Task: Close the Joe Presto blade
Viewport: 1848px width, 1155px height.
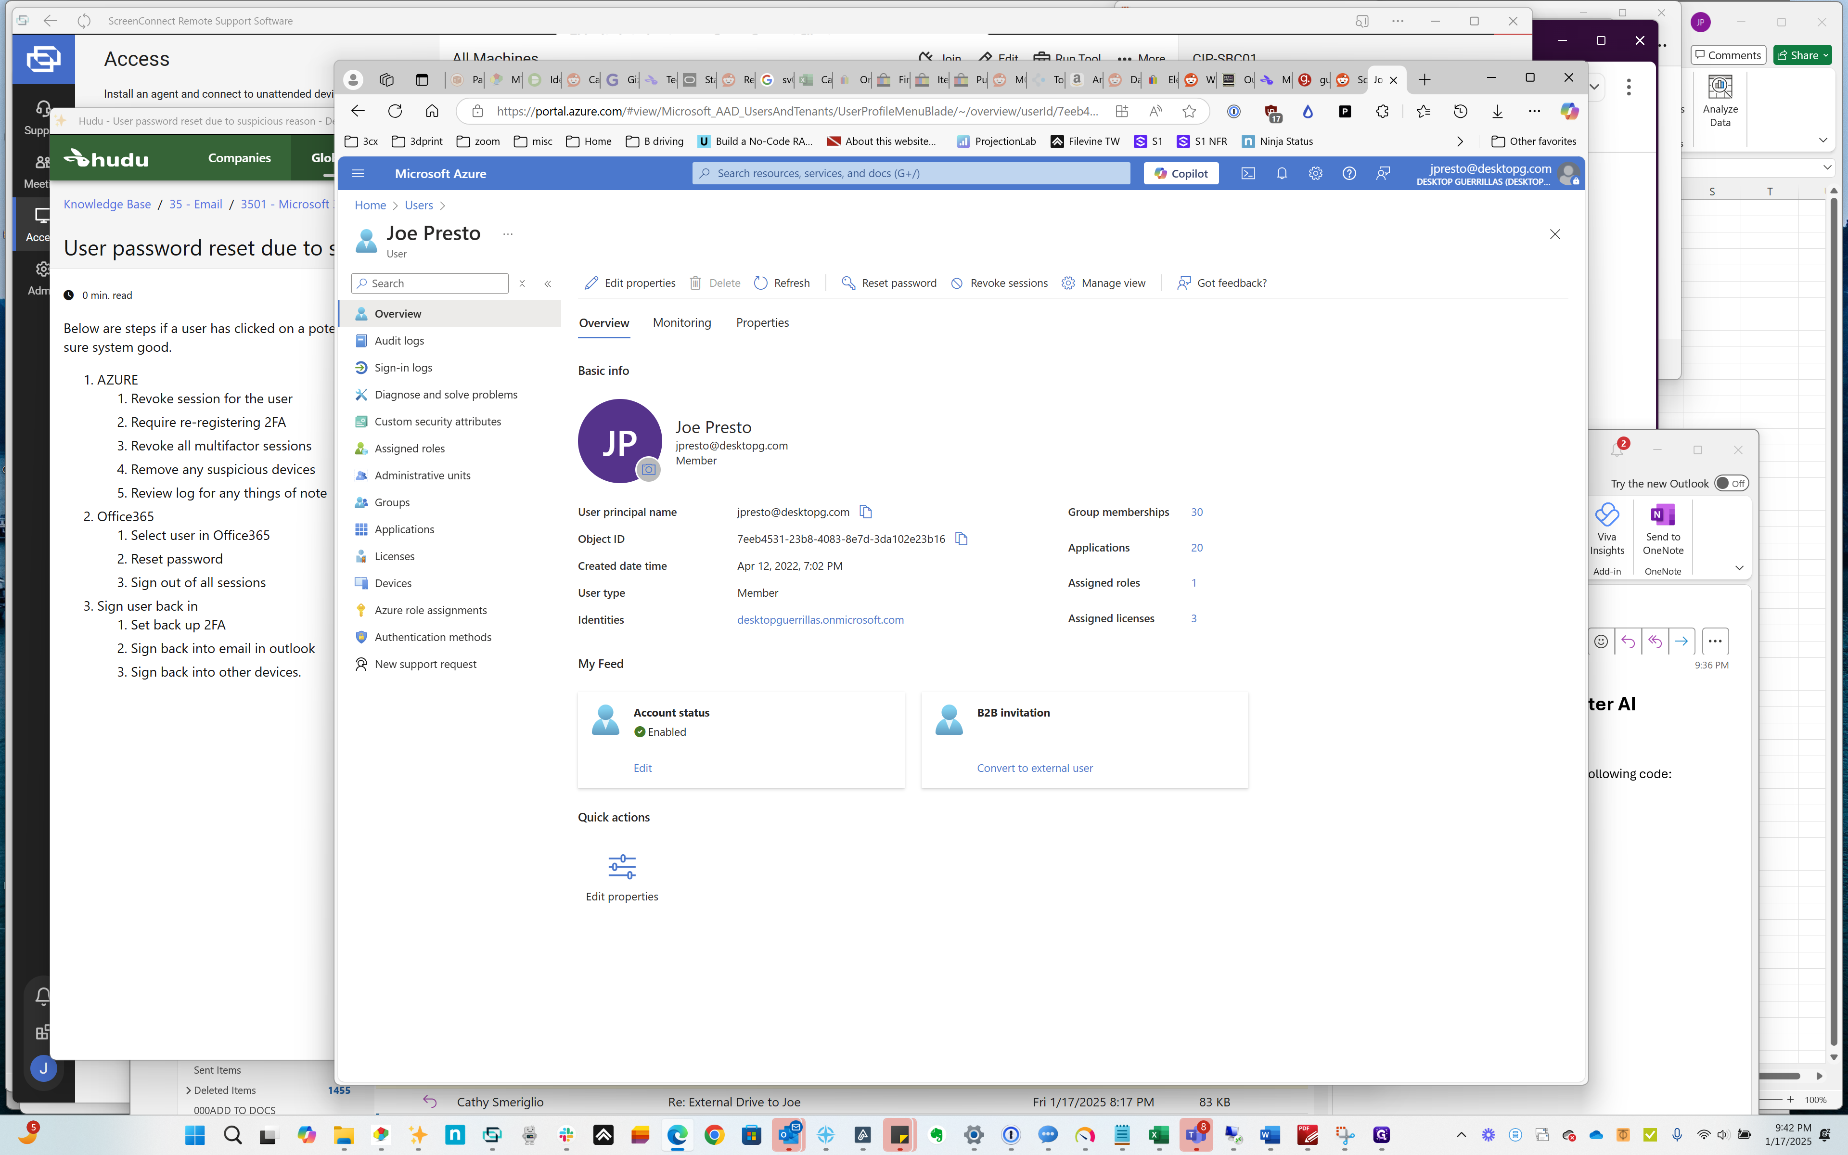Action: 1555,234
